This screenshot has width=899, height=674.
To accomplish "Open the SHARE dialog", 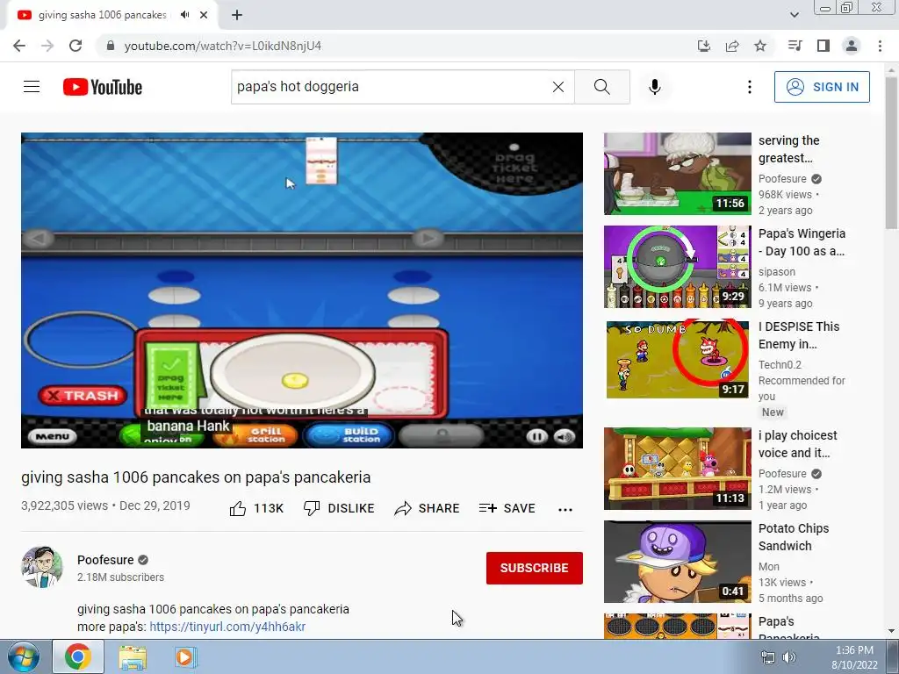I will [x=428, y=508].
